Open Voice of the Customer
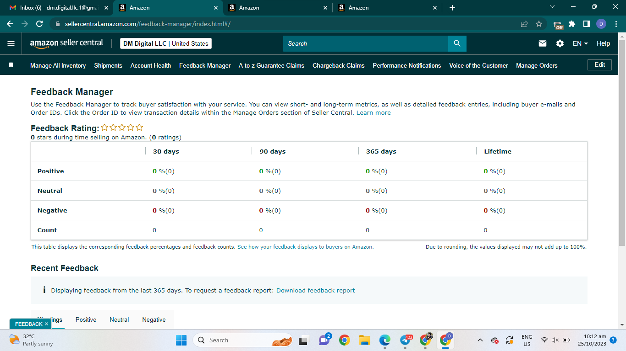 coord(478,65)
